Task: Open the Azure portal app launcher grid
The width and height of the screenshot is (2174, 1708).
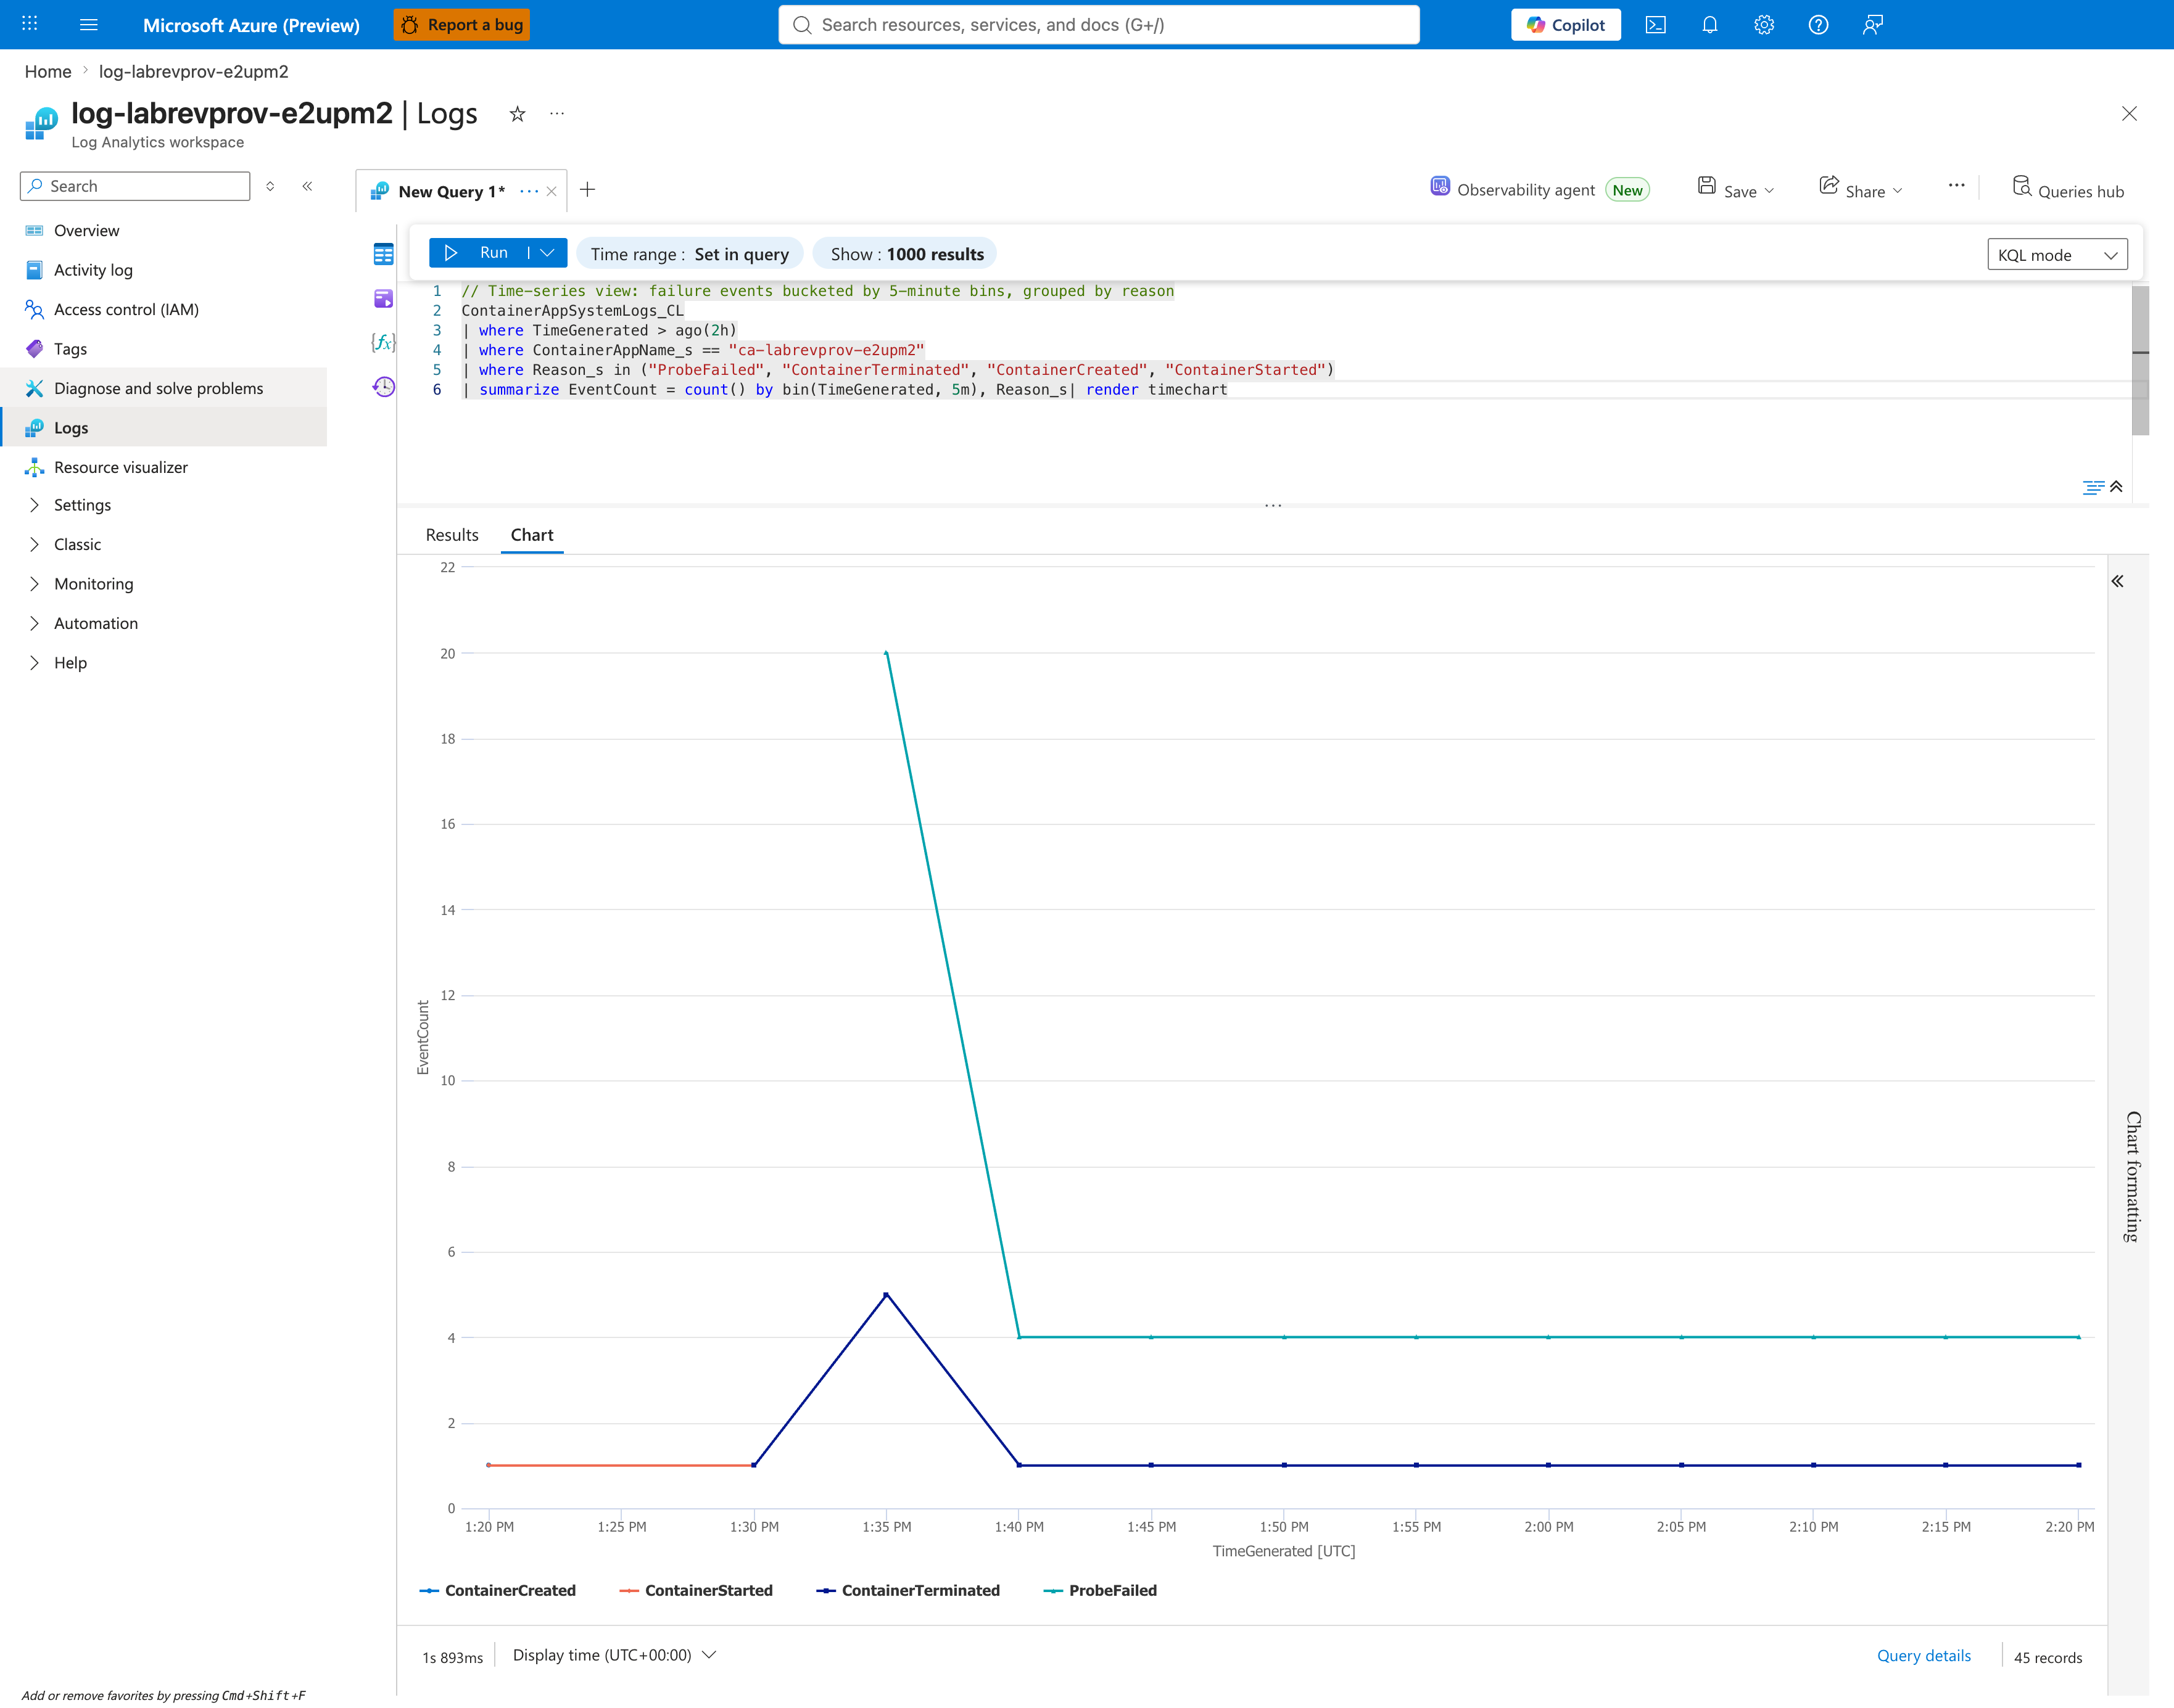Action: [30, 24]
